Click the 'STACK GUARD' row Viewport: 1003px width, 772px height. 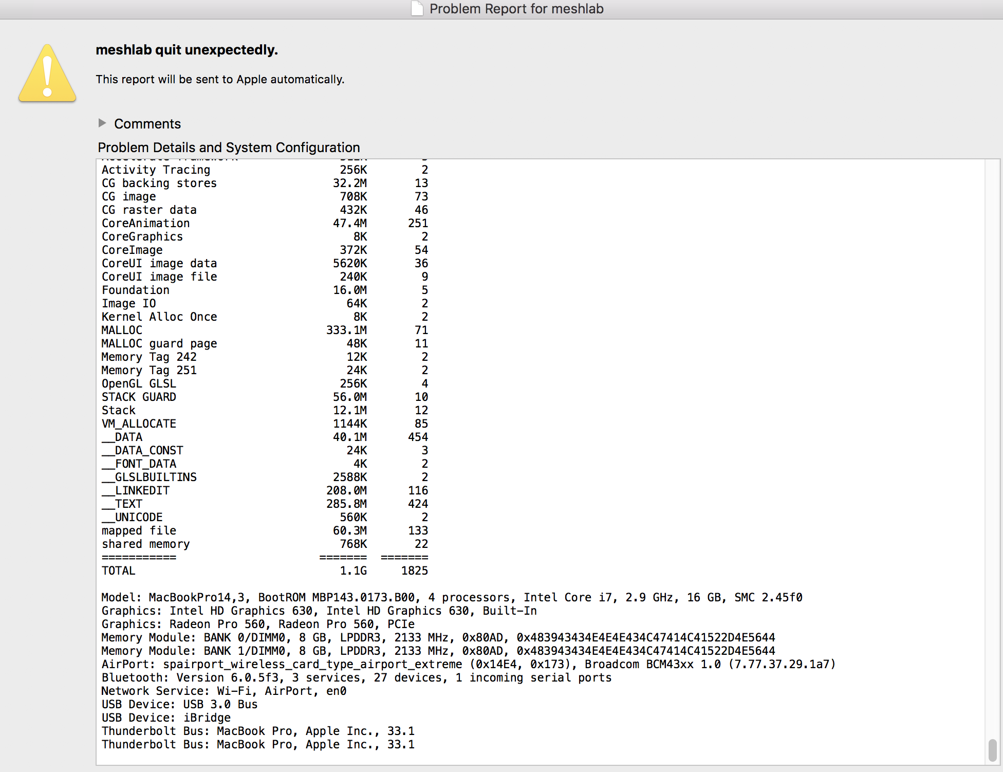click(265, 397)
